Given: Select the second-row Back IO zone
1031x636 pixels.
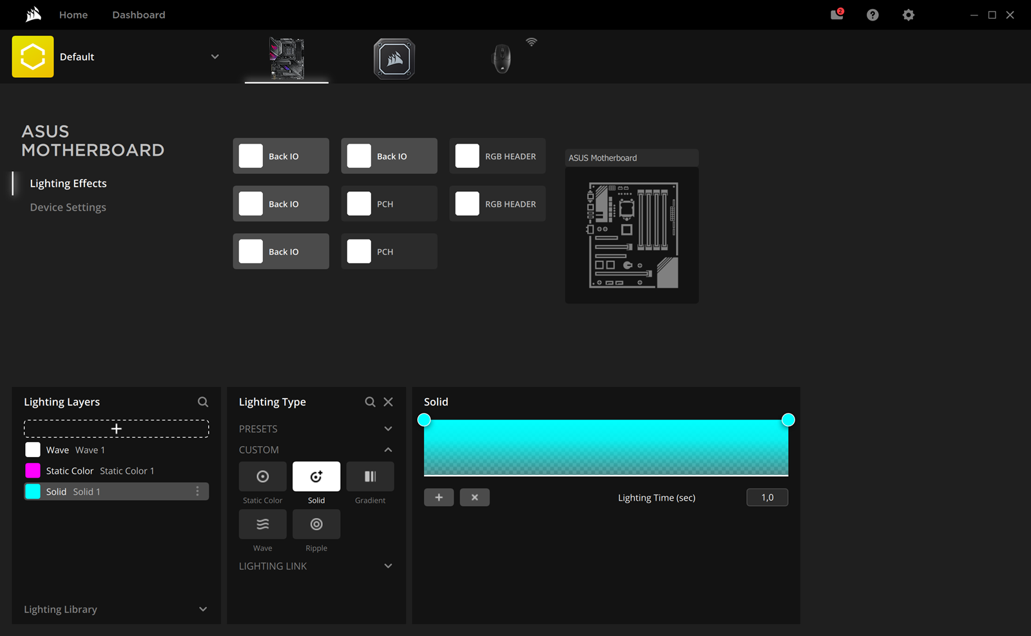Looking at the screenshot, I should [x=281, y=203].
